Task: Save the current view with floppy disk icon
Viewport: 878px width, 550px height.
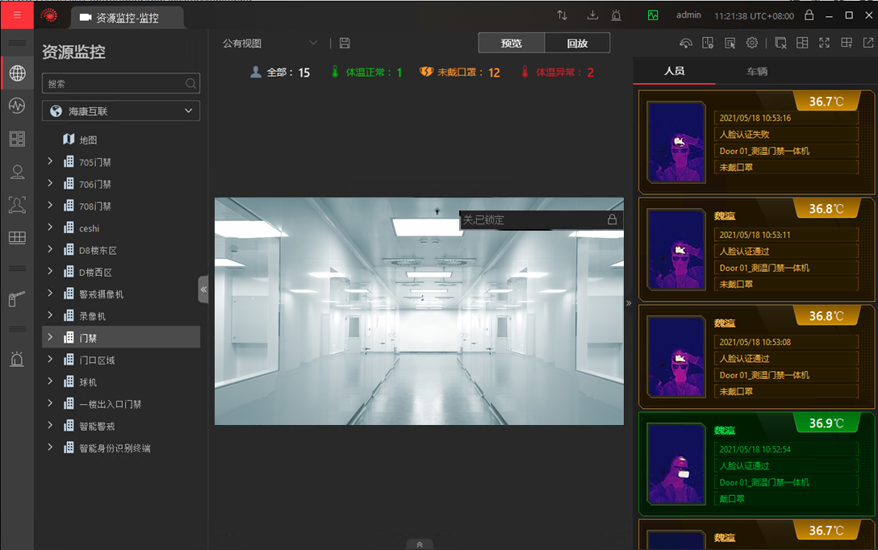Action: (x=345, y=44)
